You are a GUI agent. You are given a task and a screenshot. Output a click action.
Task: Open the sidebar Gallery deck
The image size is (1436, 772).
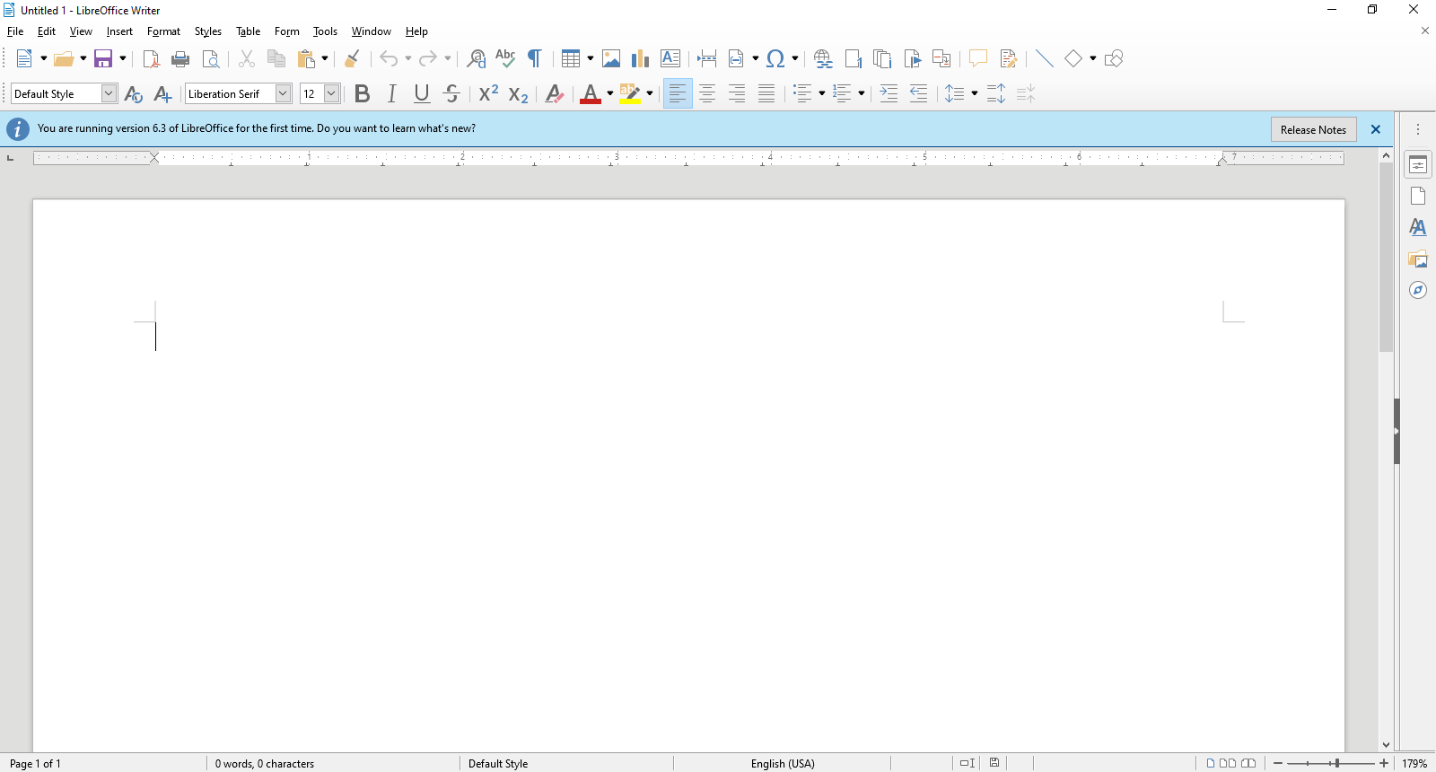tap(1418, 259)
